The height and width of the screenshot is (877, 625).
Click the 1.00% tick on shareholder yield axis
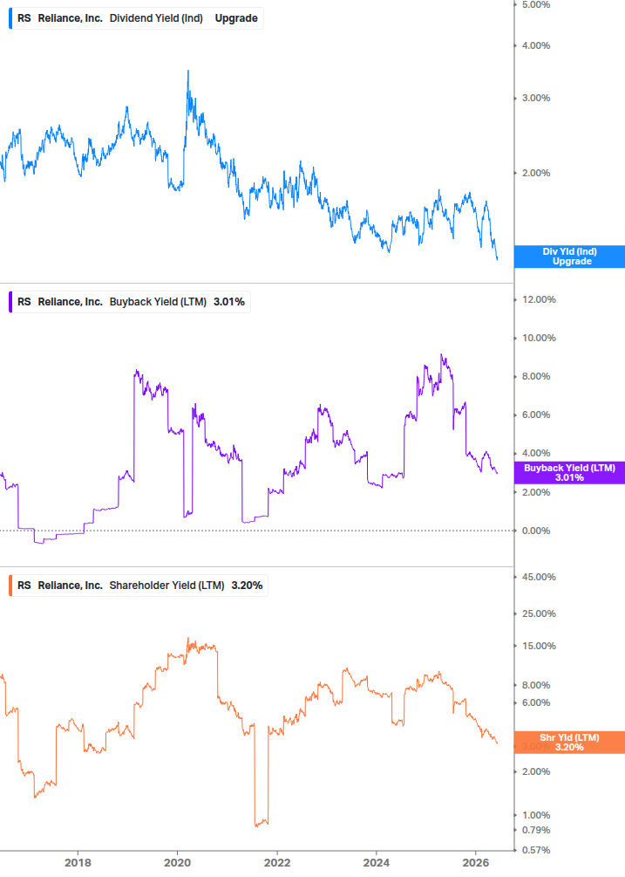[536, 815]
